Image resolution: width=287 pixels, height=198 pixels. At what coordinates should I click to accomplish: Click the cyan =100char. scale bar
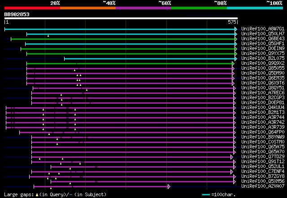click(206, 195)
